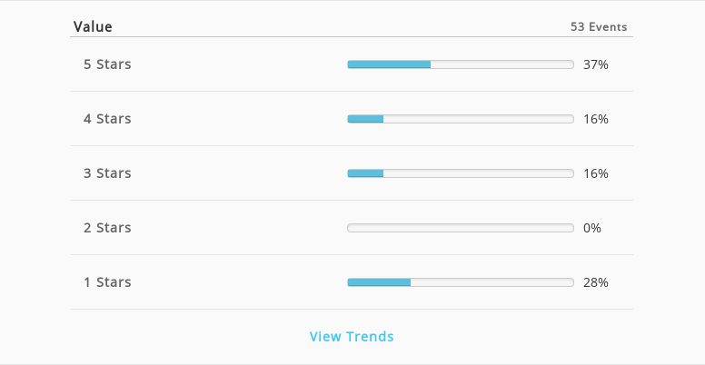The width and height of the screenshot is (705, 365).
Task: Click the blue filled portion of 1 Stars bar
Action: 379,282
